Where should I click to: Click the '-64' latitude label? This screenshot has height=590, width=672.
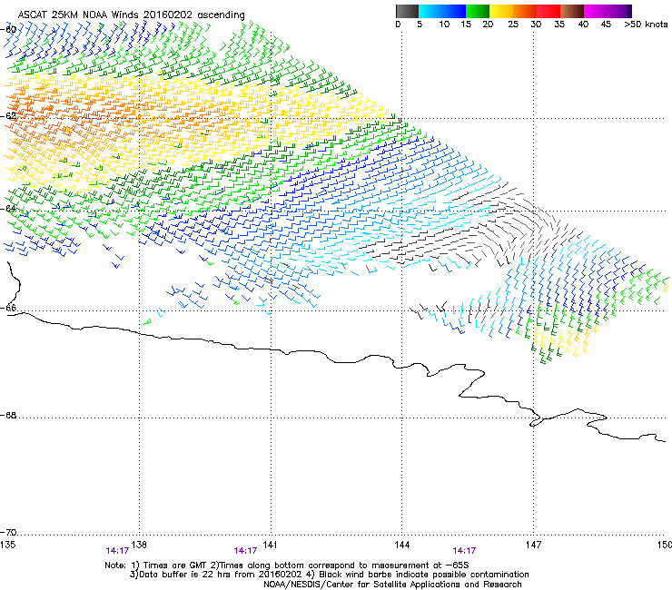pos(8,209)
